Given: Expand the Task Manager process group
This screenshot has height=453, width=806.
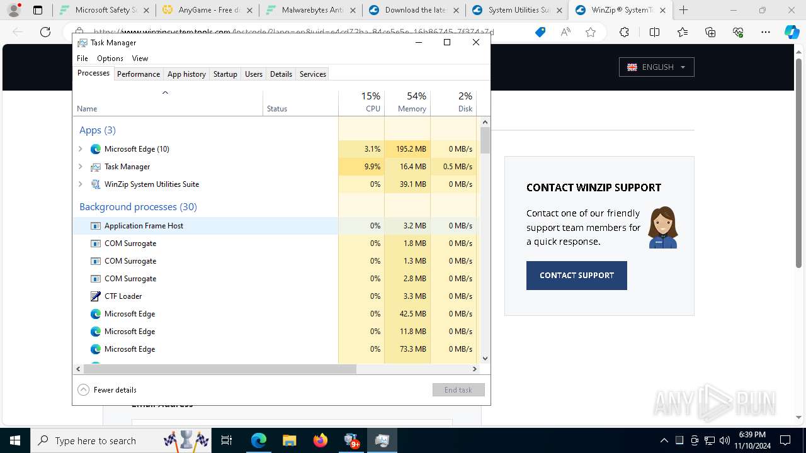Looking at the screenshot, I should coord(80,167).
